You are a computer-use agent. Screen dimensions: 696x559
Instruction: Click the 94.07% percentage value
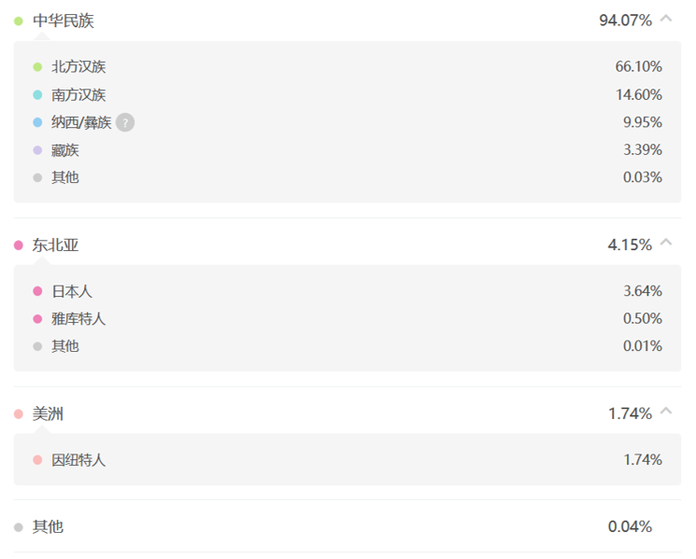pos(625,21)
